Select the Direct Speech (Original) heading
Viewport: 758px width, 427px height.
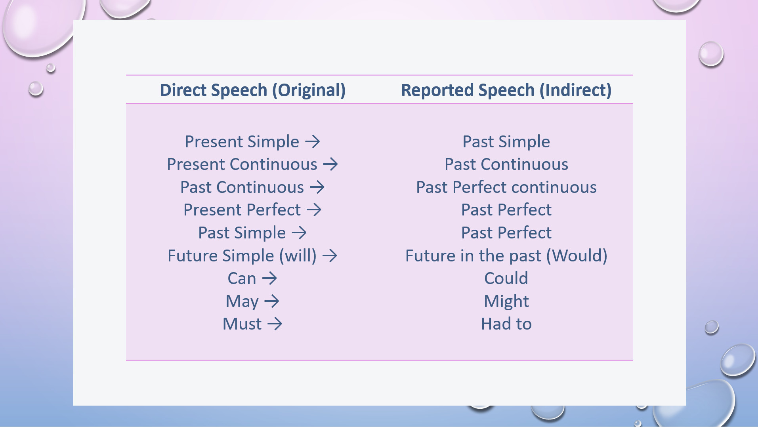252,90
